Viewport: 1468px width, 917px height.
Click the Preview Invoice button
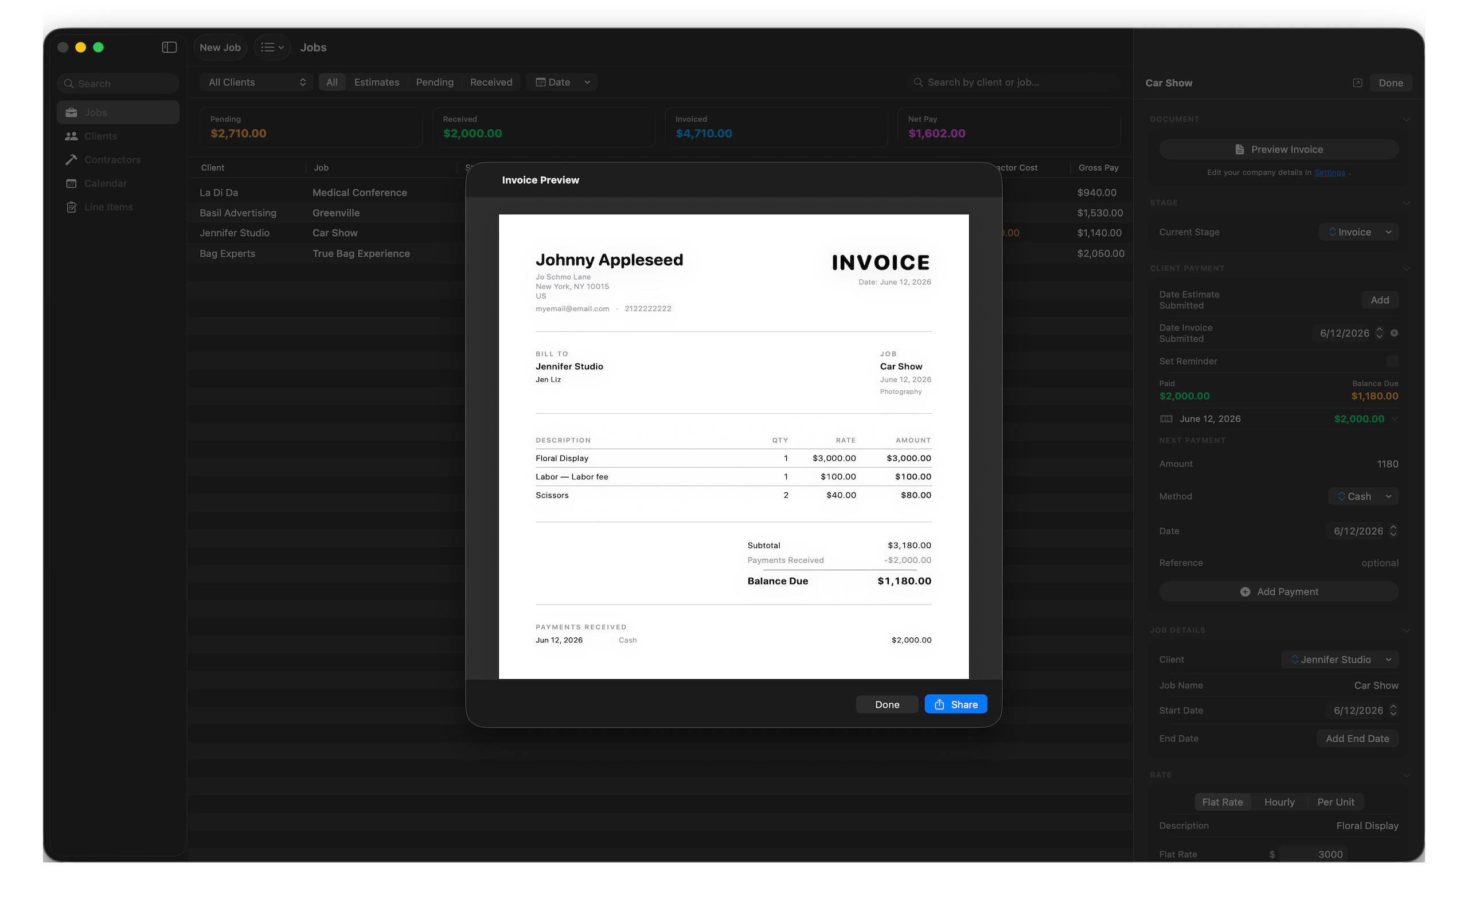tap(1279, 149)
